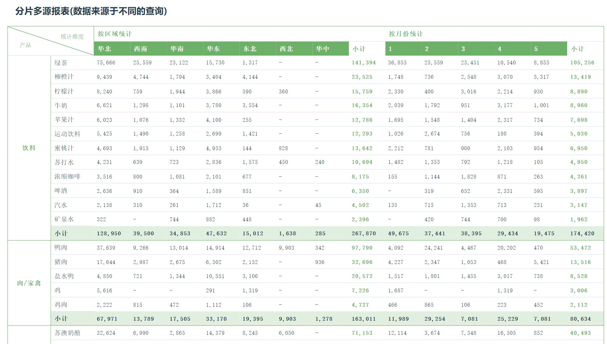Click the 饮料 小计 华北 value 128,950
This screenshot has width=607, height=344.
[x=109, y=234]
